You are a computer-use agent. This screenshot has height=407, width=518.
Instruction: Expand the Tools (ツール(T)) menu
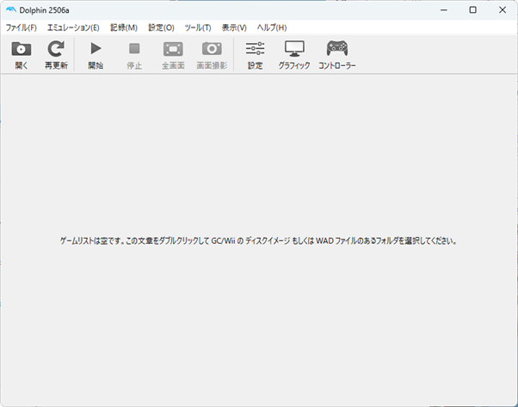198,27
